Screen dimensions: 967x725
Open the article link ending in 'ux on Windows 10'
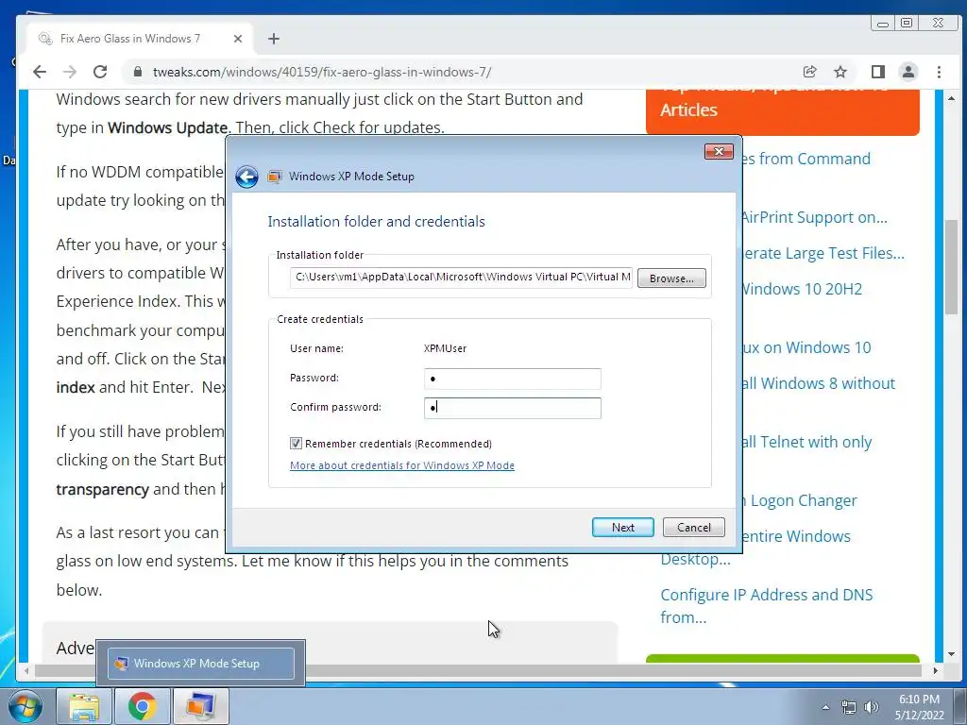806,347
